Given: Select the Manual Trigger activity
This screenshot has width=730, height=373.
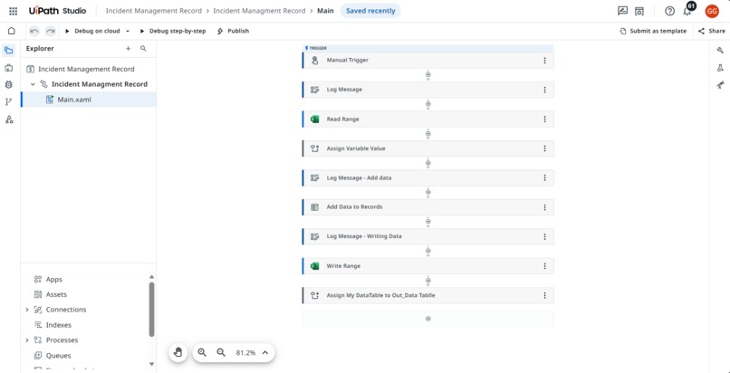Looking at the screenshot, I should point(427,61).
